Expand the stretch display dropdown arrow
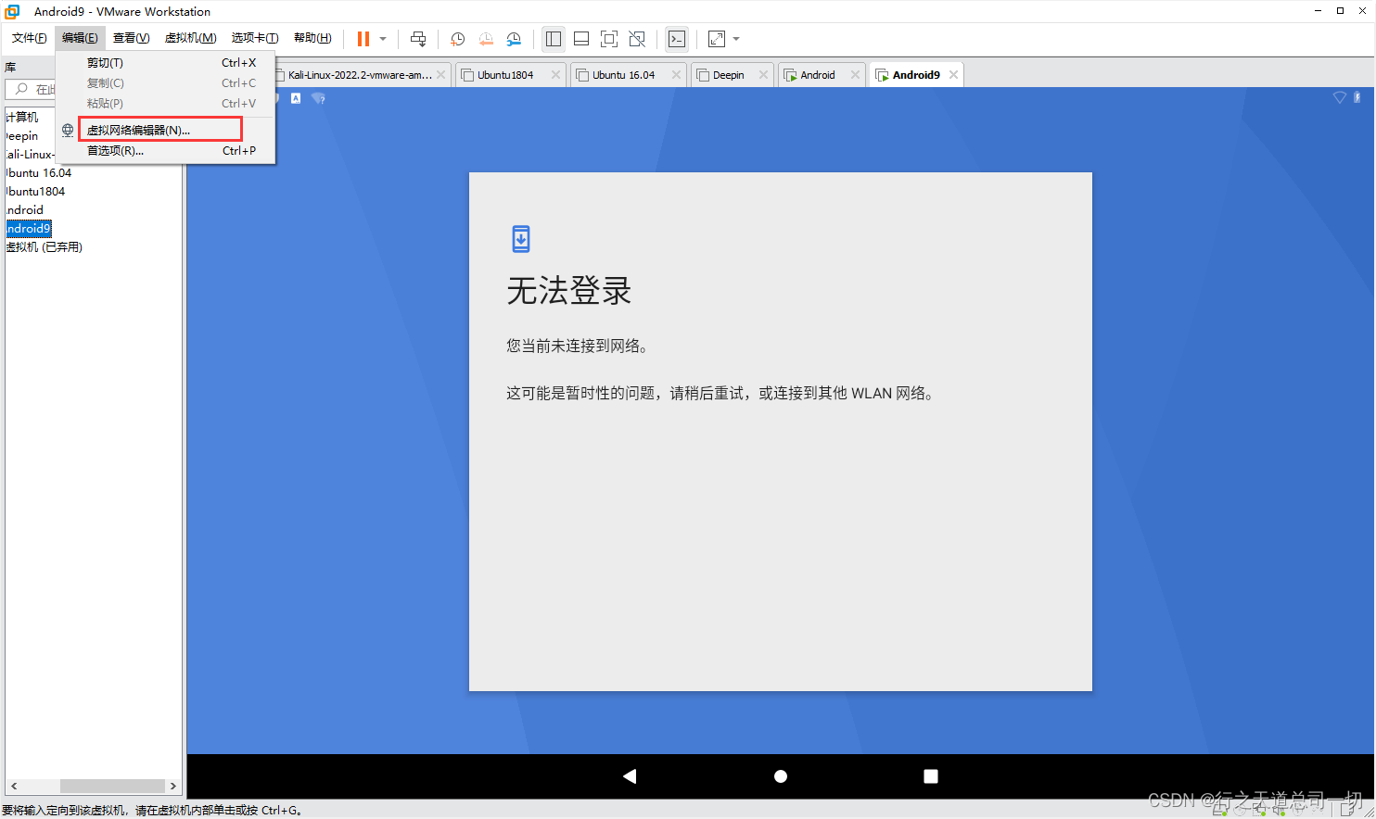1376x819 pixels. point(736,39)
